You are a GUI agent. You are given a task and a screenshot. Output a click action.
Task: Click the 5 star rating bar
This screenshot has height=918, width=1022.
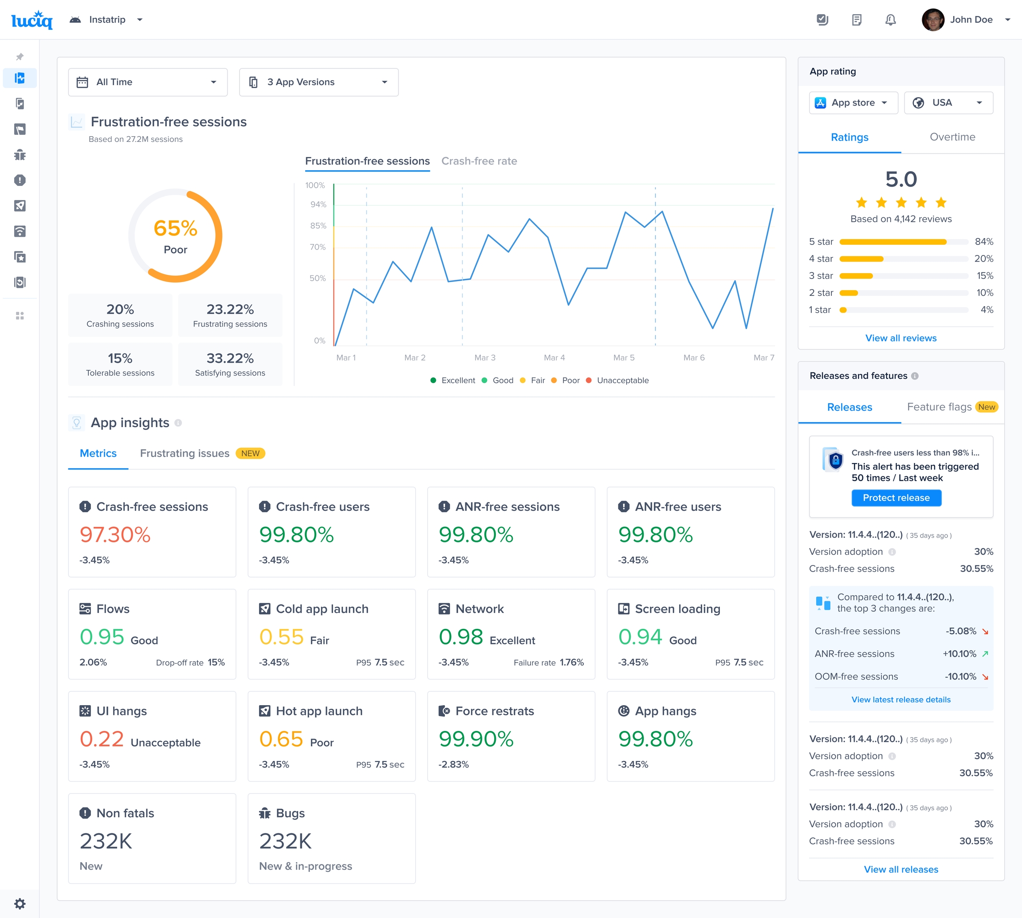pos(903,242)
